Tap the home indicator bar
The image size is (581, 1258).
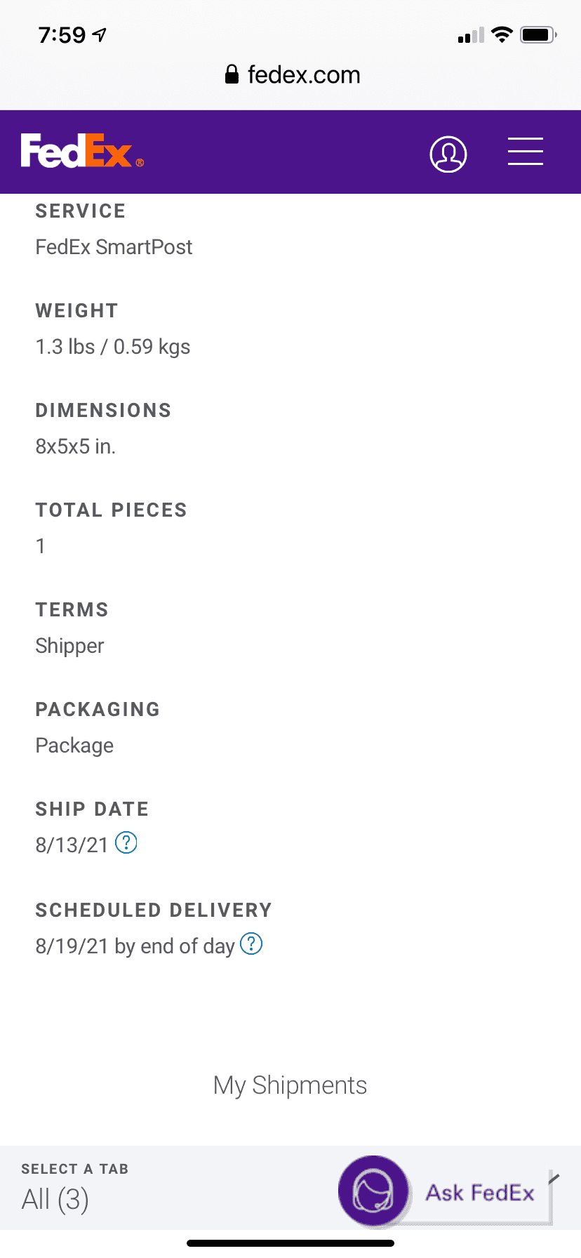(x=290, y=1243)
